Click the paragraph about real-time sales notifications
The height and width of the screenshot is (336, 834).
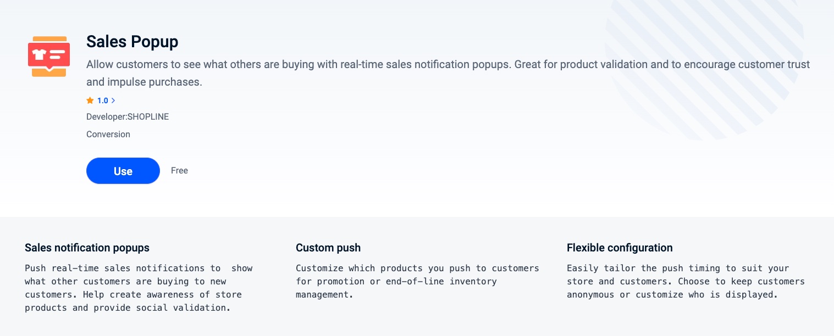[x=139, y=288]
